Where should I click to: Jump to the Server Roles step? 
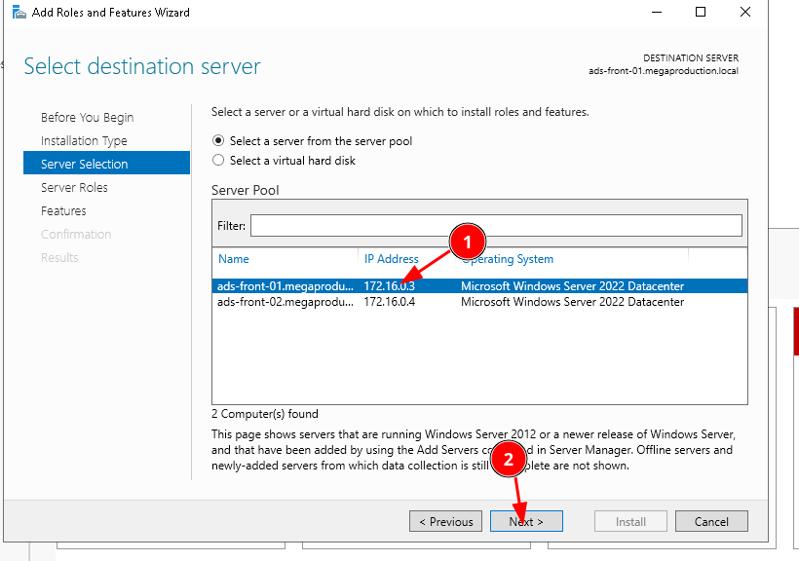[x=74, y=188]
